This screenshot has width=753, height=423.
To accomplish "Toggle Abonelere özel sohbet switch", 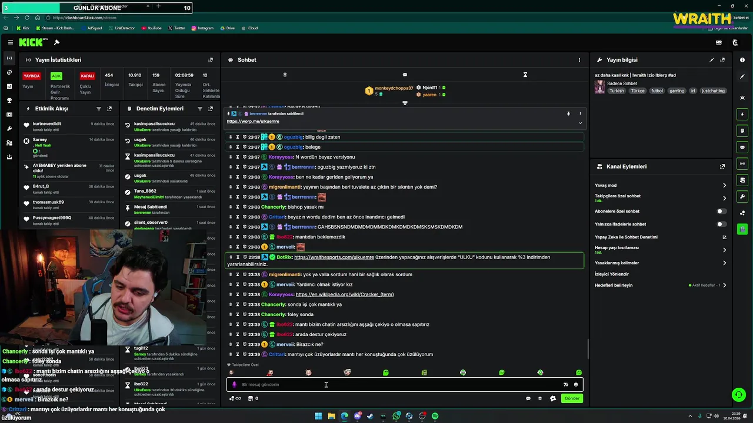I will click(x=721, y=211).
